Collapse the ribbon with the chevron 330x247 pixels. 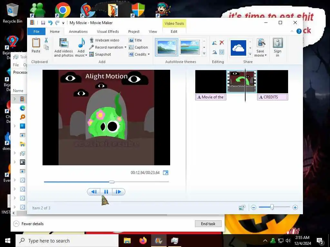tap(292, 31)
